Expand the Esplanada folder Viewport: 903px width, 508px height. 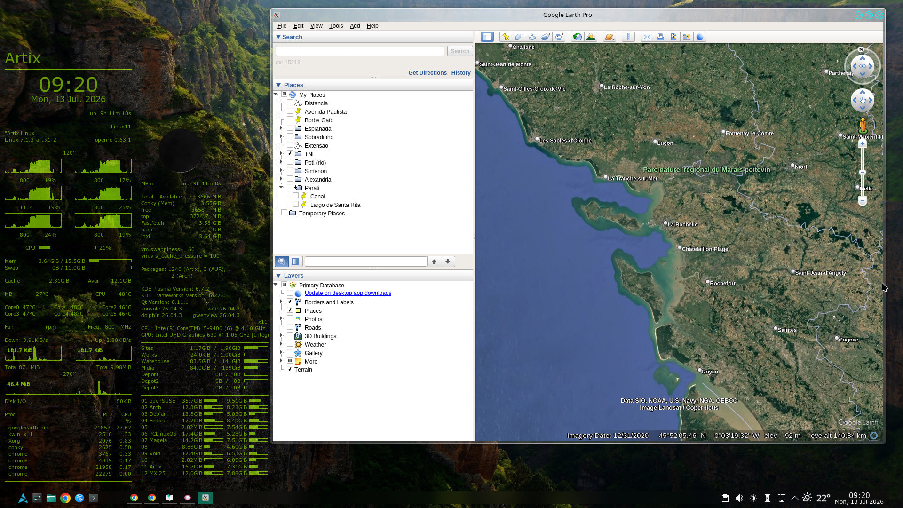281,128
